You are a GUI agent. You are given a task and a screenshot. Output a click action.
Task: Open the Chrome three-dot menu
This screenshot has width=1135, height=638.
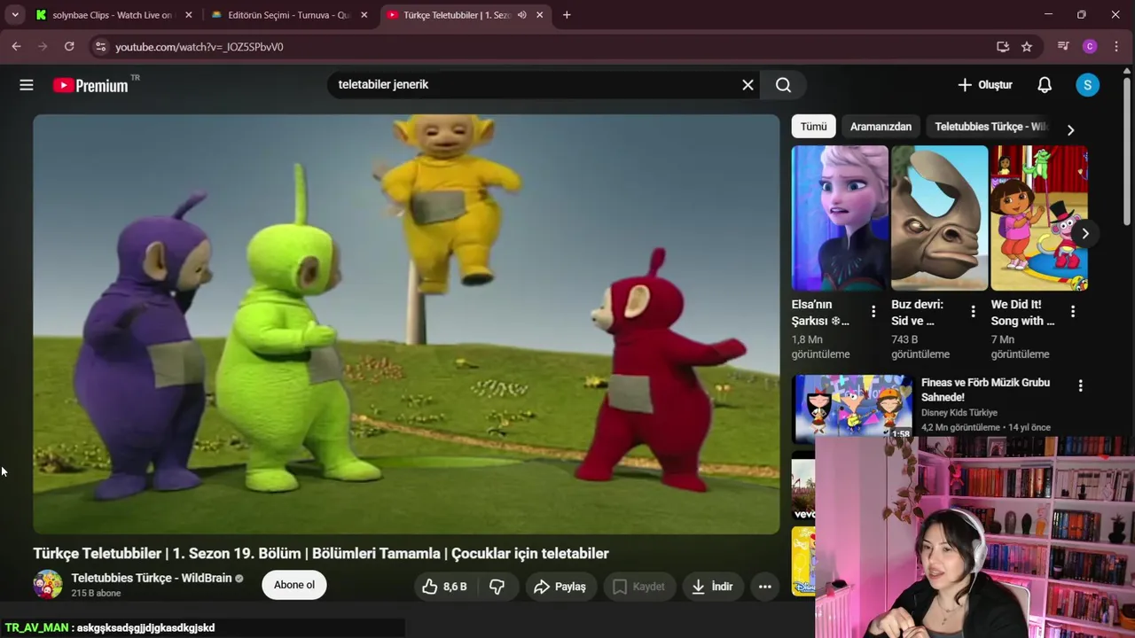point(1116,47)
